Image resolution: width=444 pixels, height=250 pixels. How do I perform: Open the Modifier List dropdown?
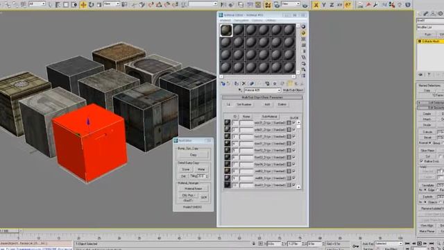tap(430, 27)
